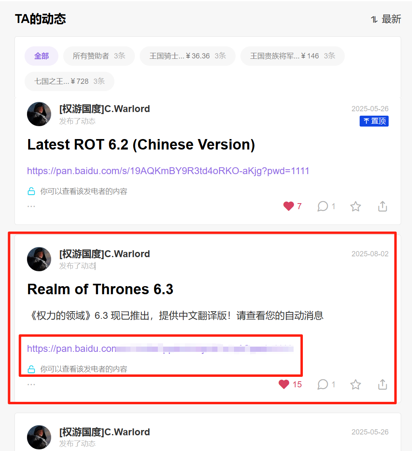Viewport: 412px width, 451px height.
Task: Share the Latest ROT 6.2 post
Action: click(382, 206)
